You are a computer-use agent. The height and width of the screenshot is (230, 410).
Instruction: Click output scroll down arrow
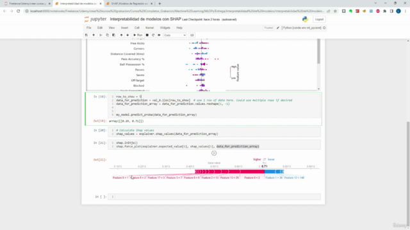pos(318,89)
